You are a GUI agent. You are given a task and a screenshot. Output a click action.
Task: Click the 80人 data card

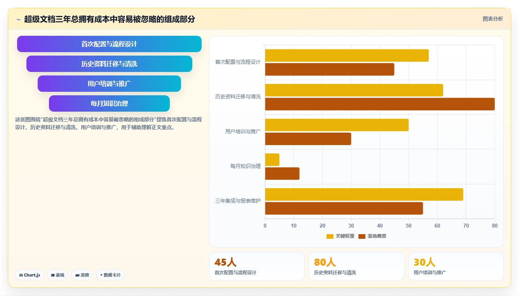pos(356,266)
